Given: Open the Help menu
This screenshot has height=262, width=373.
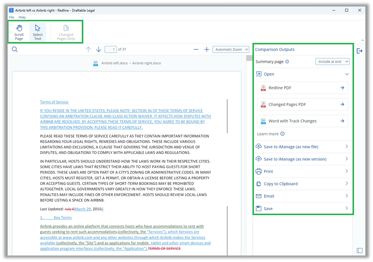Looking at the screenshot, I should pyautogui.click(x=22, y=17).
